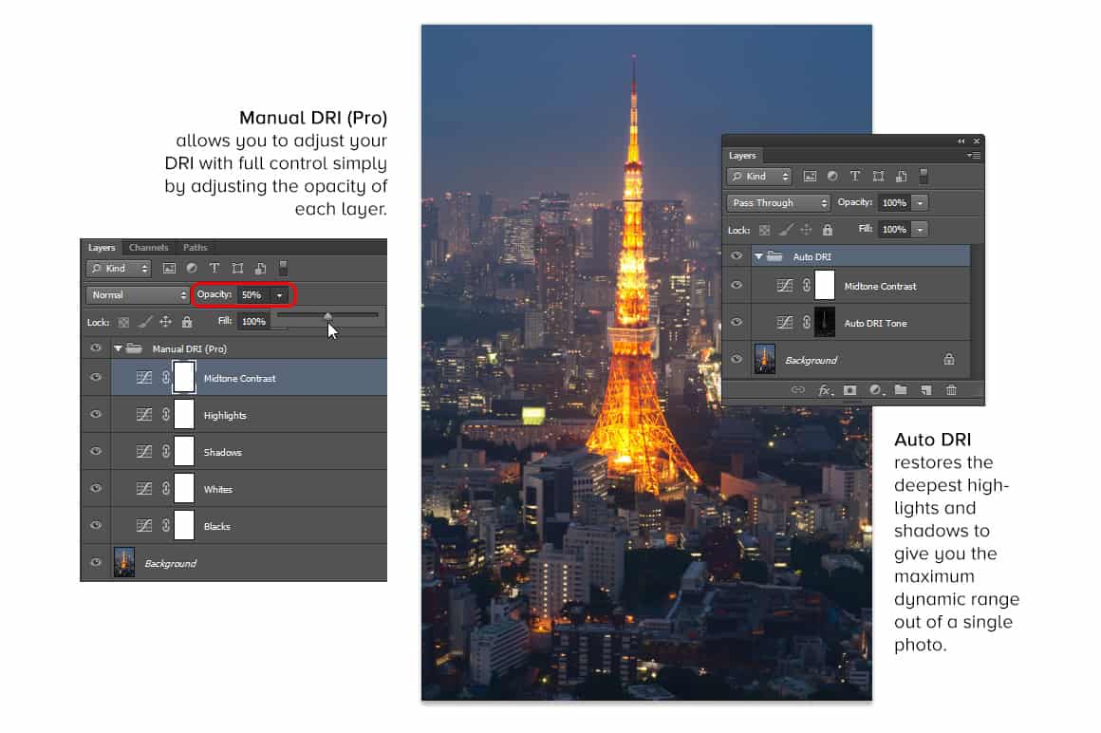Click the link layers chain icon
1101x733 pixels.
click(x=798, y=390)
